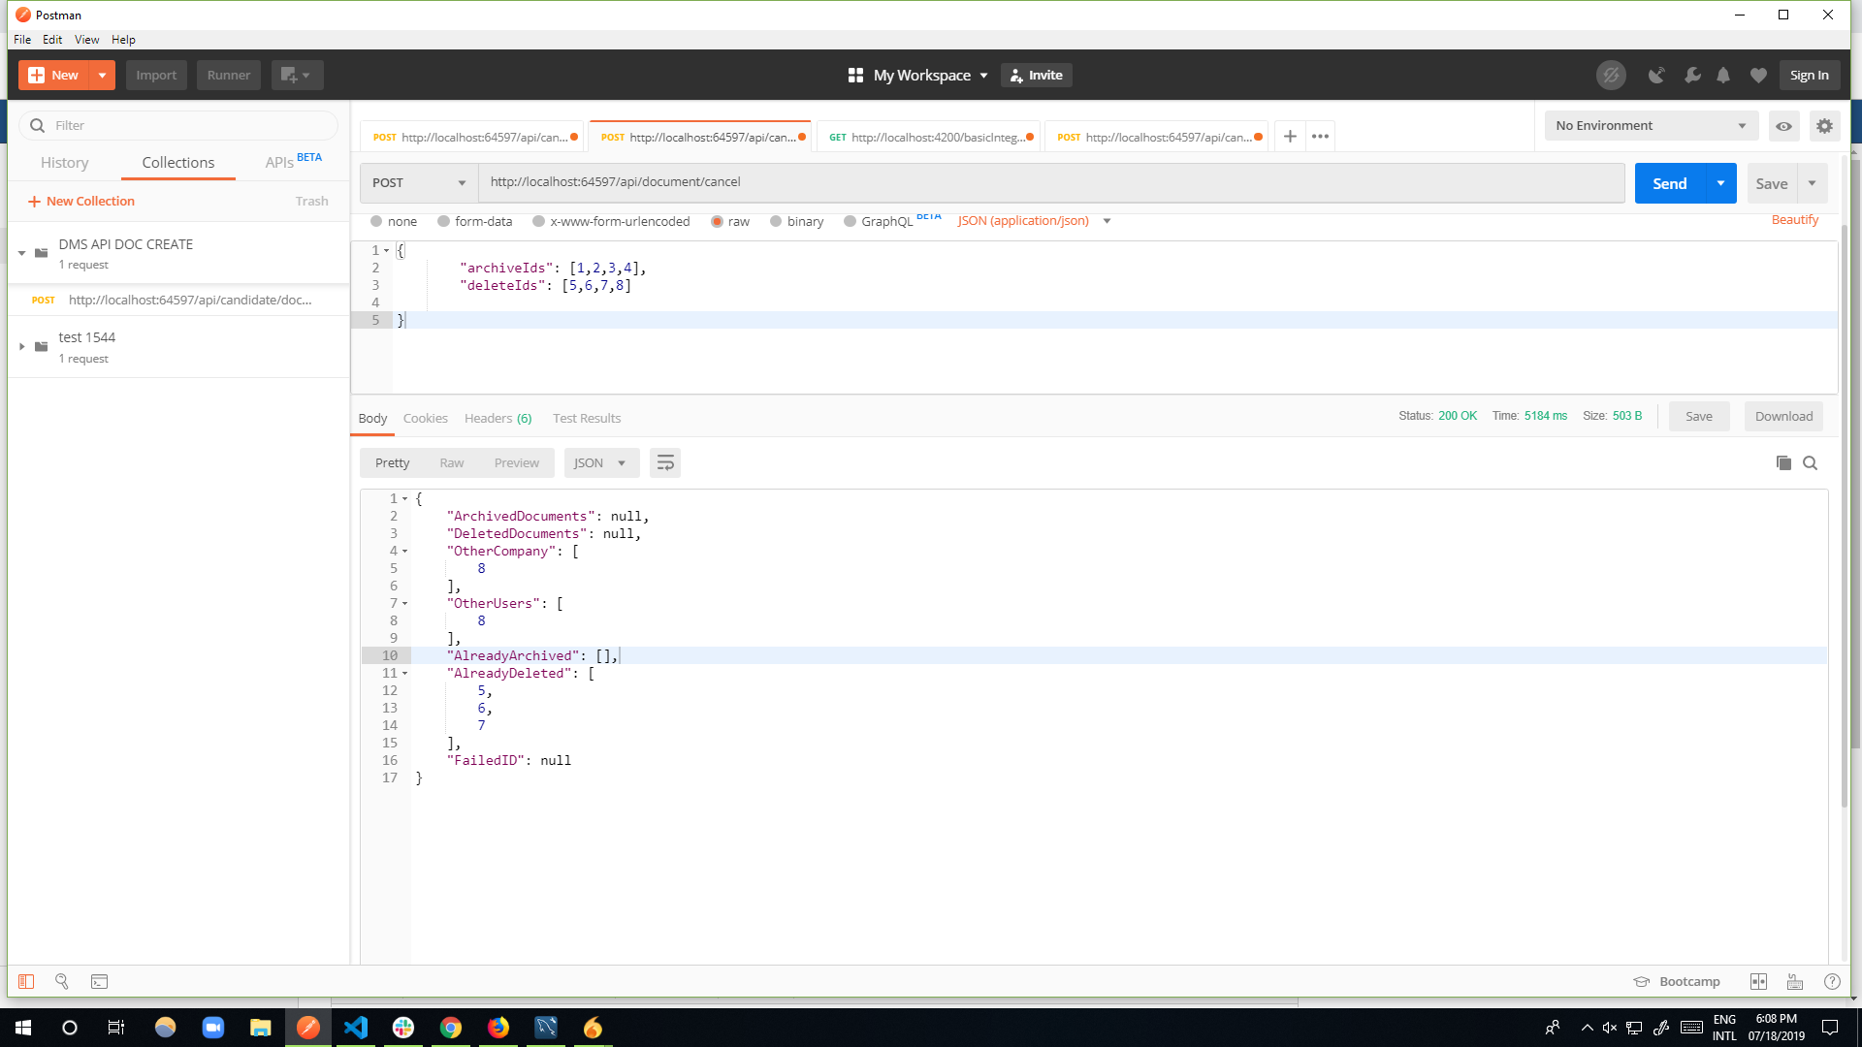Screen dimensions: 1862x1047
Task: Open response search magnifier icon
Action: [x=1810, y=463]
